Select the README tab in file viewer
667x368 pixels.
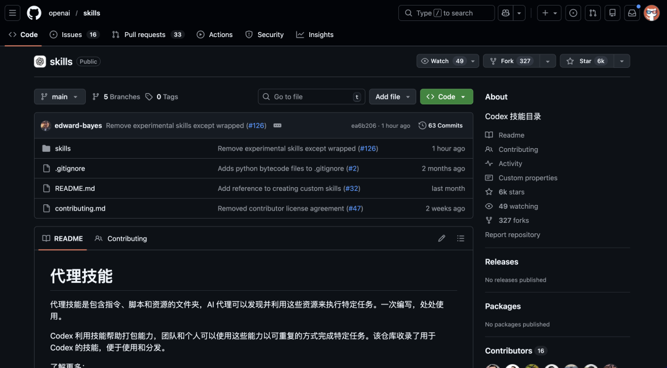coord(62,238)
